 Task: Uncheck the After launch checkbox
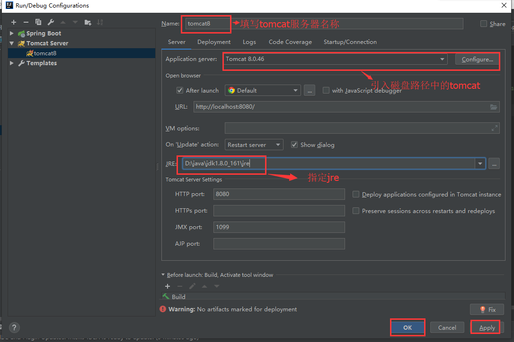180,90
